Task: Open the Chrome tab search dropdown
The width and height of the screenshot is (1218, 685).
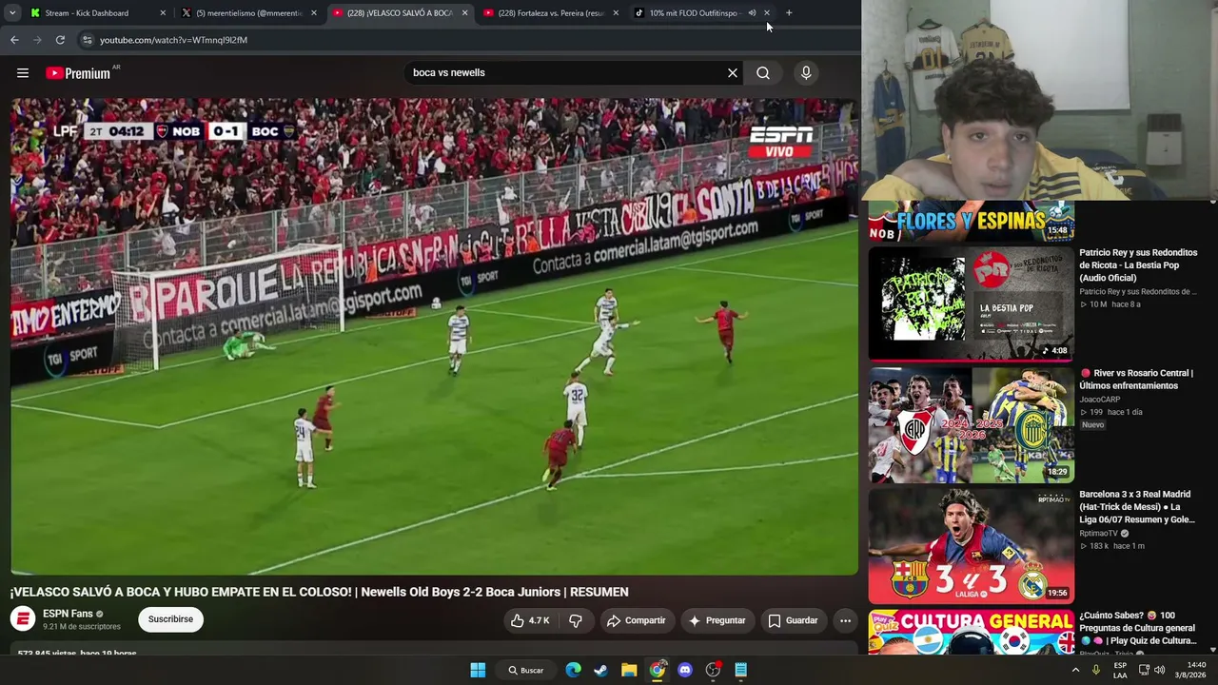Action: point(12,13)
